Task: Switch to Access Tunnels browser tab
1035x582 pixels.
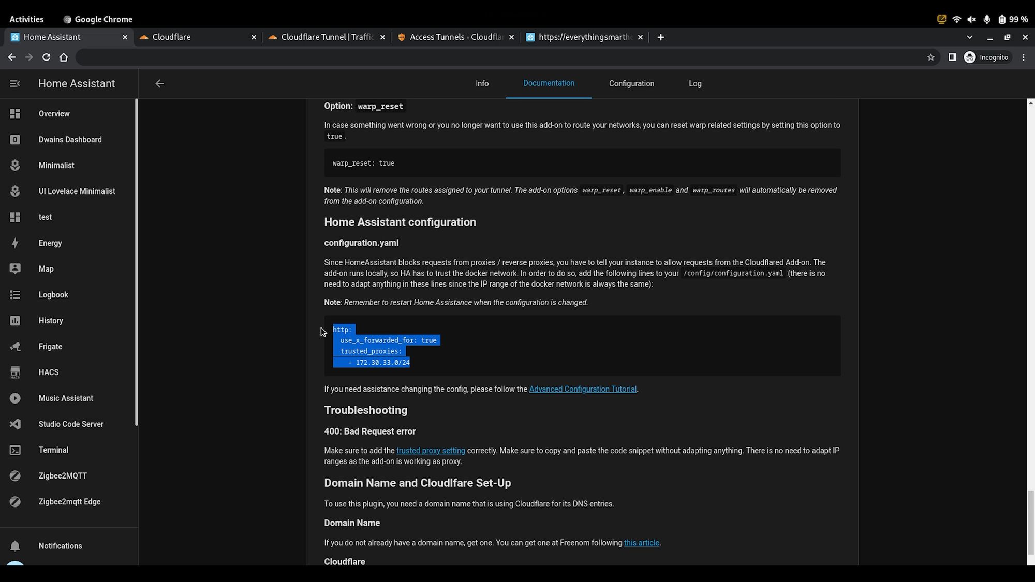Action: click(x=455, y=37)
